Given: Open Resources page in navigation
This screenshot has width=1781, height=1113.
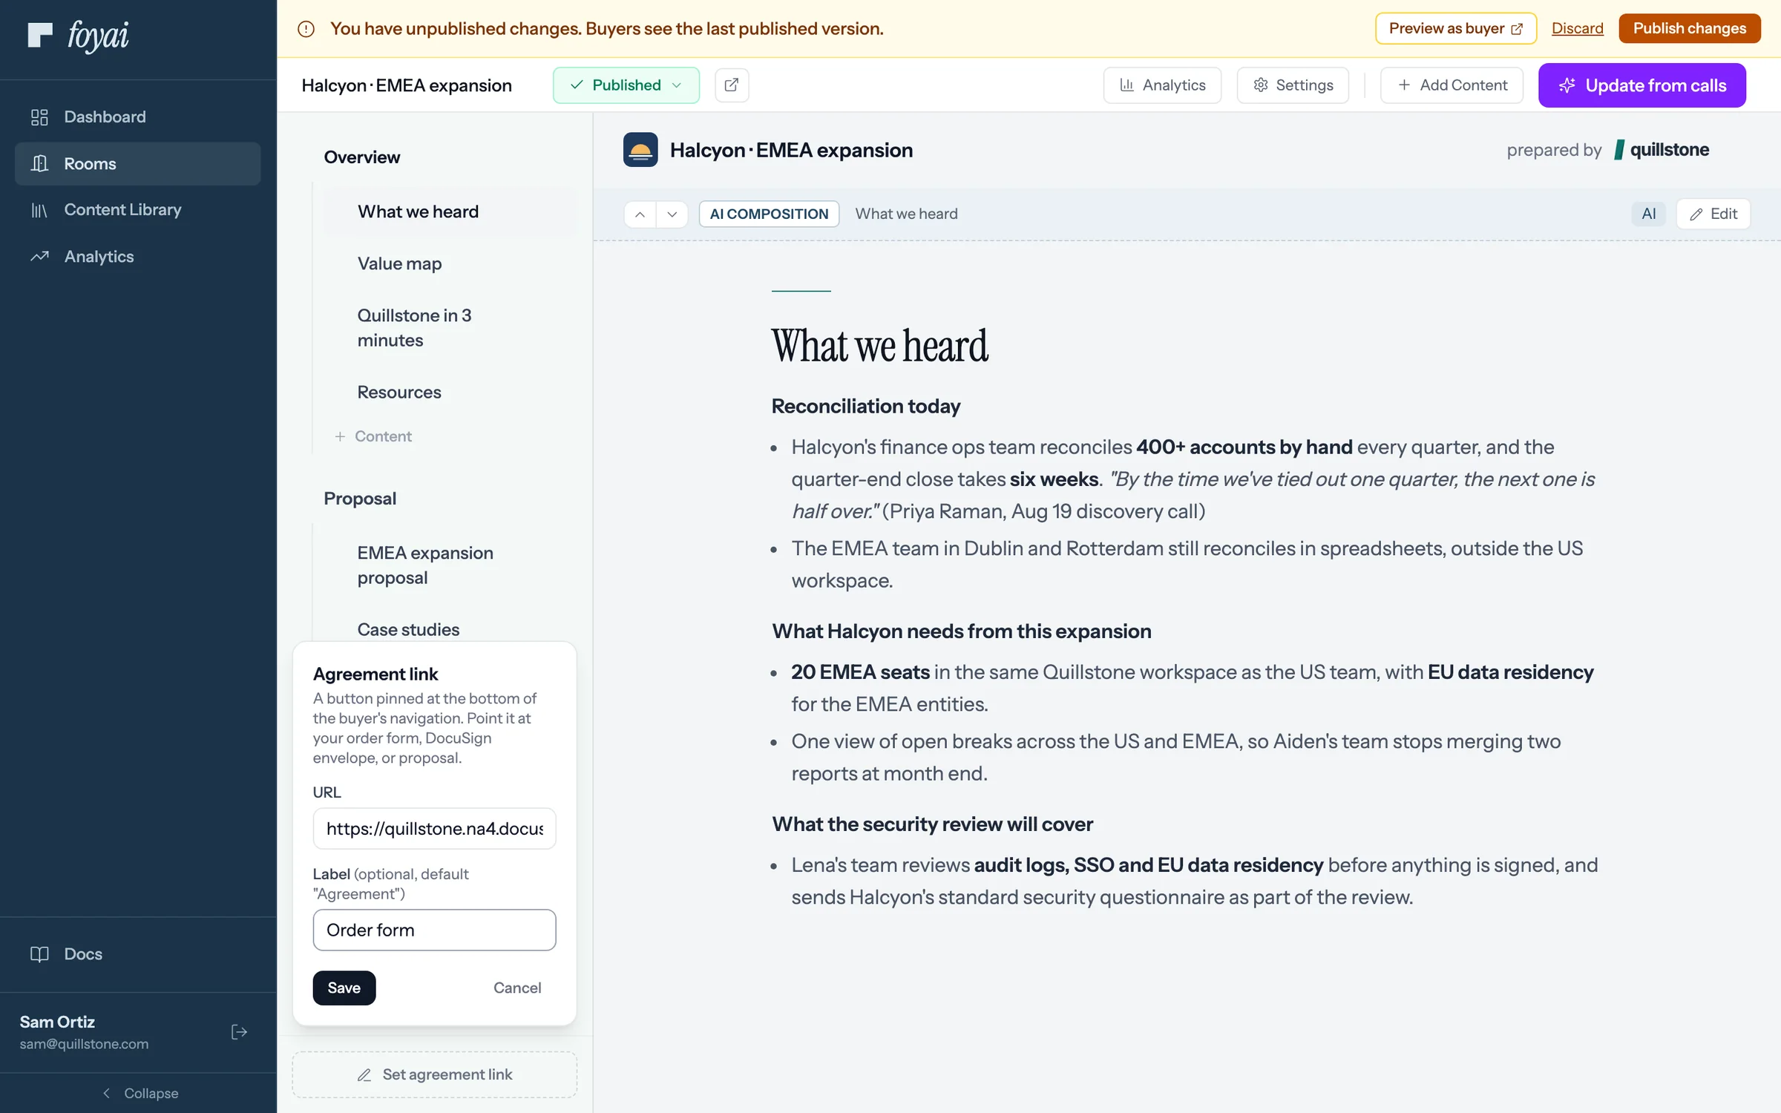Looking at the screenshot, I should pos(450,392).
